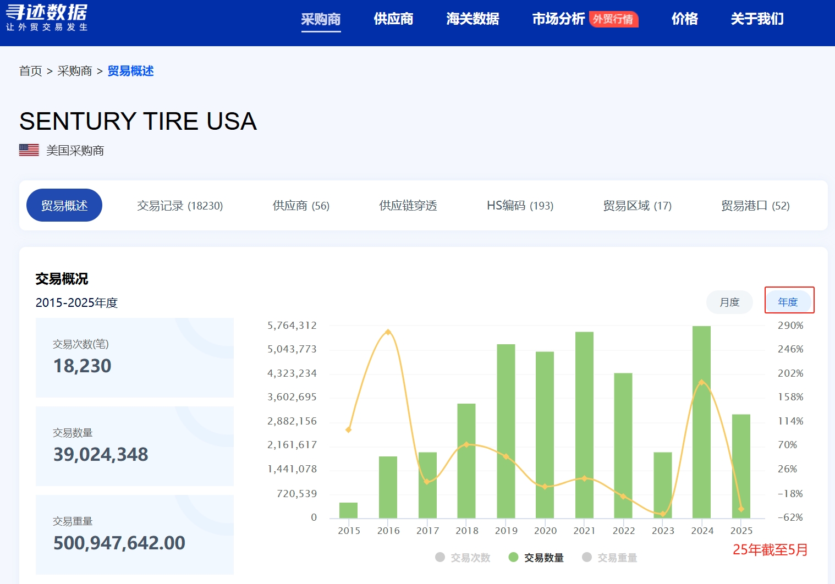The width and height of the screenshot is (835, 584).
Task: Open the 贸易区域 (17) tab
Action: (x=637, y=206)
